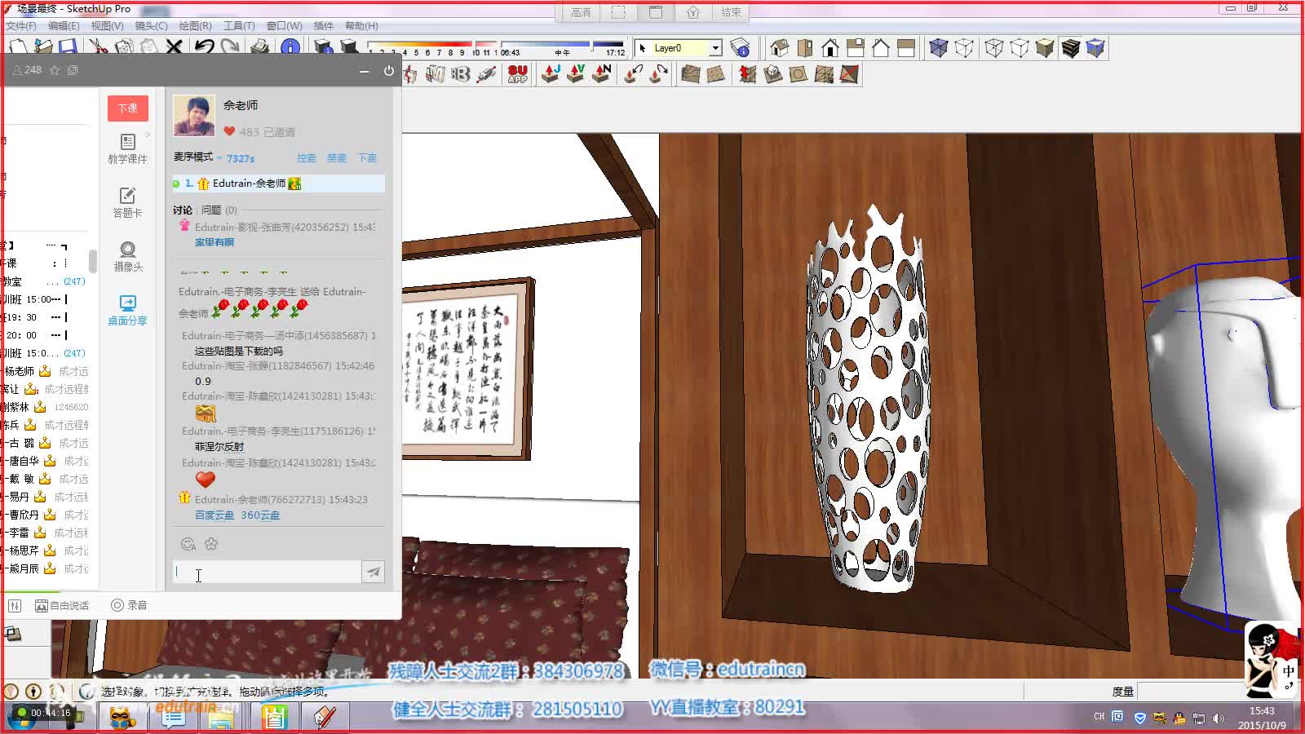Open 插件 menu
Screen dimensions: 1305x734
(323, 25)
